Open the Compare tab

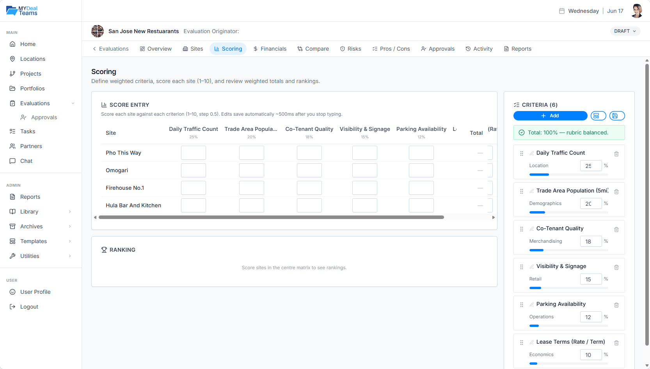click(313, 49)
